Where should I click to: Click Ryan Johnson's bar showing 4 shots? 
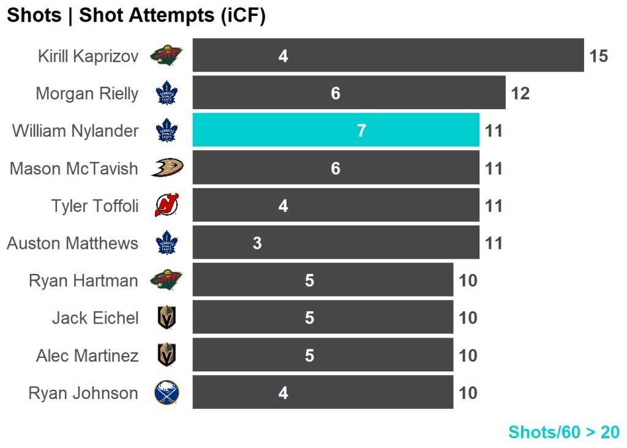coord(323,392)
